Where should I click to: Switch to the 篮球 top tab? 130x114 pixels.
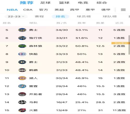click(64, 3)
